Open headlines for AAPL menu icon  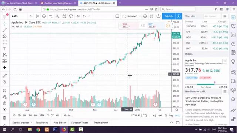[225, 91]
